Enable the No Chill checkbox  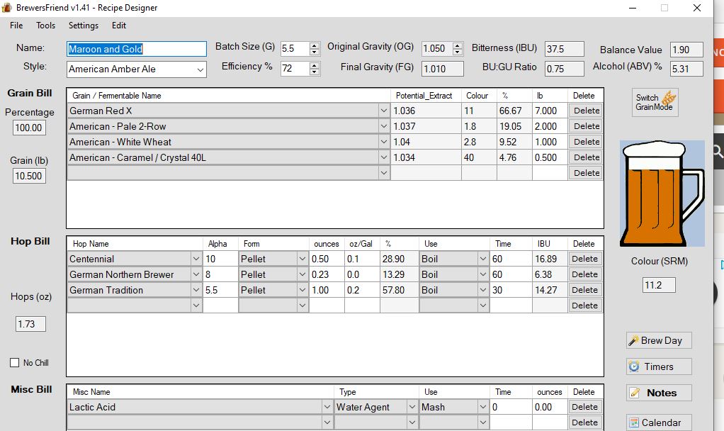[x=15, y=363]
